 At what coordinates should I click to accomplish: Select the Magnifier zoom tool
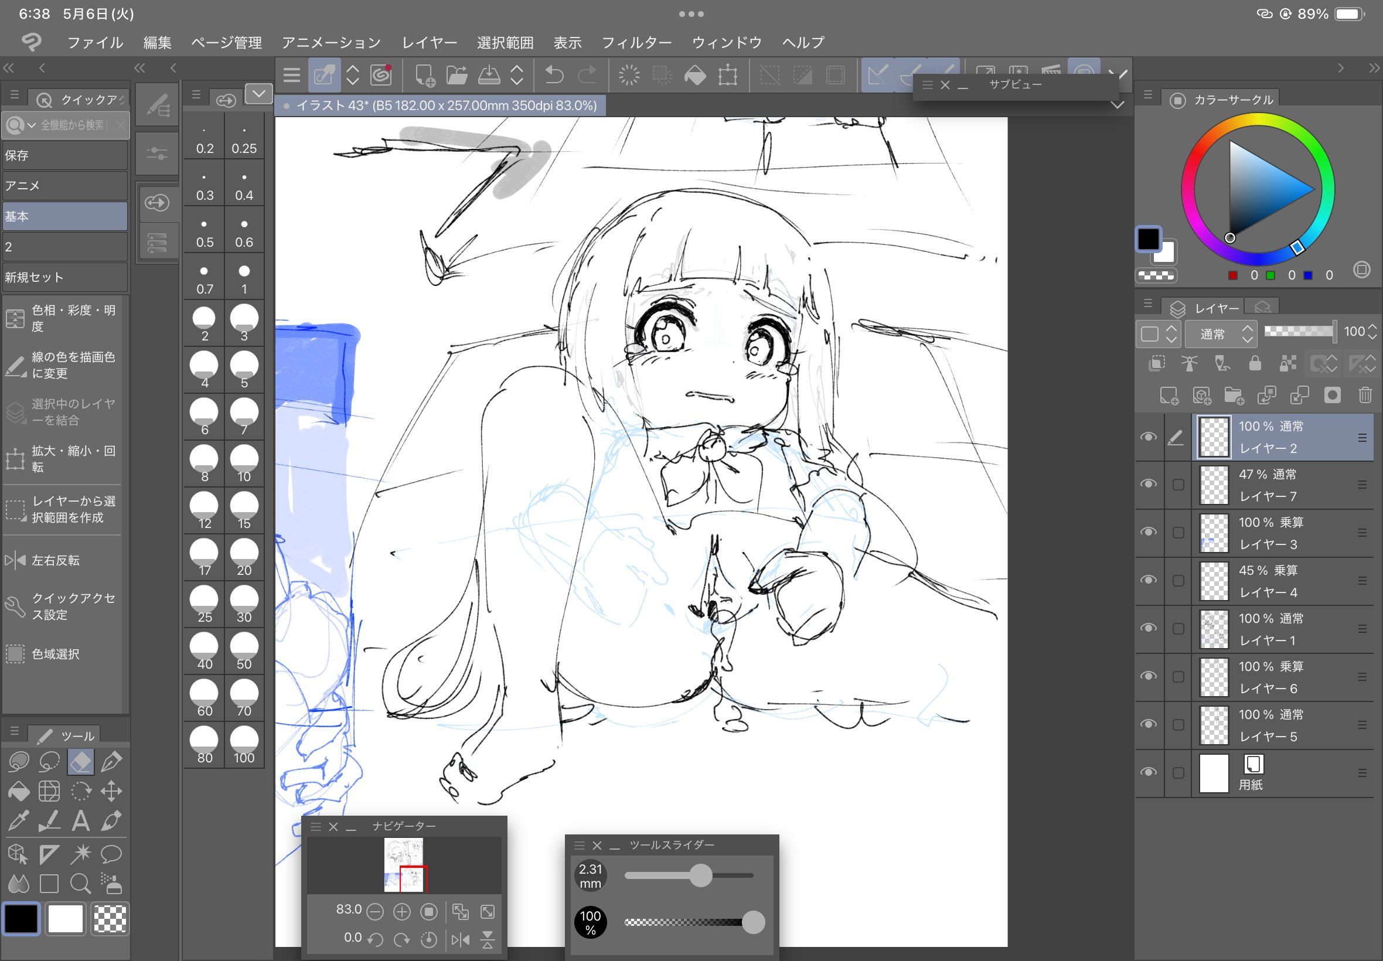81,884
